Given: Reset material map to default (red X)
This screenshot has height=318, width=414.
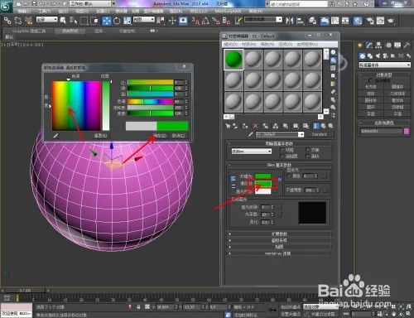Looking at the screenshot, I should pyautogui.click(x=255, y=126).
